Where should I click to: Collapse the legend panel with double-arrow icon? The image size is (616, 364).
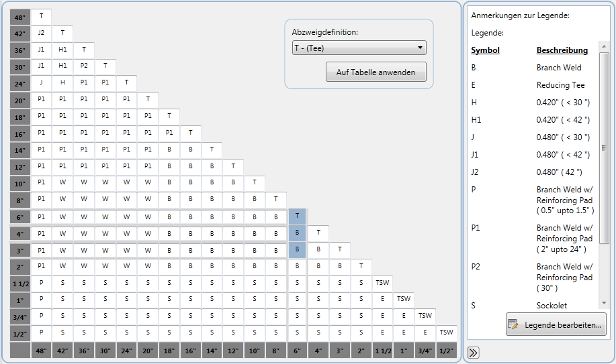(474, 353)
